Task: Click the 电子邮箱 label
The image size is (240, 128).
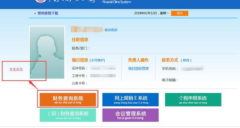Action: pyautogui.click(x=170, y=80)
